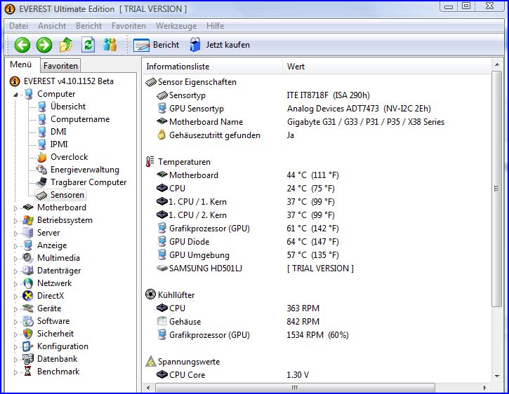Open the Favoriten menu in the menu bar

point(128,26)
